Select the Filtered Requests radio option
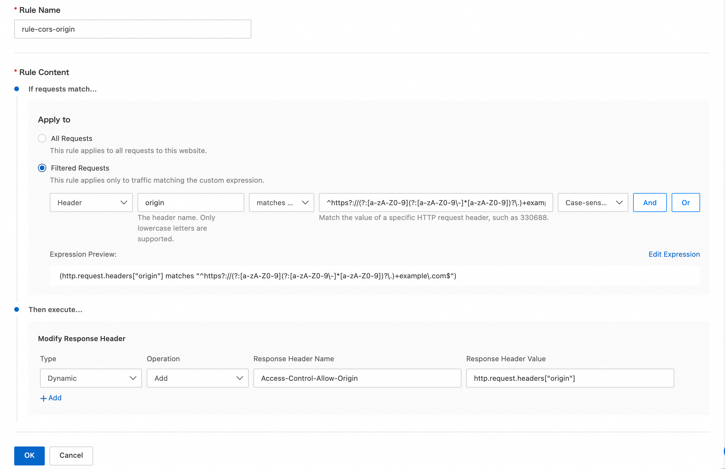This screenshot has height=469, width=725. tap(42, 168)
